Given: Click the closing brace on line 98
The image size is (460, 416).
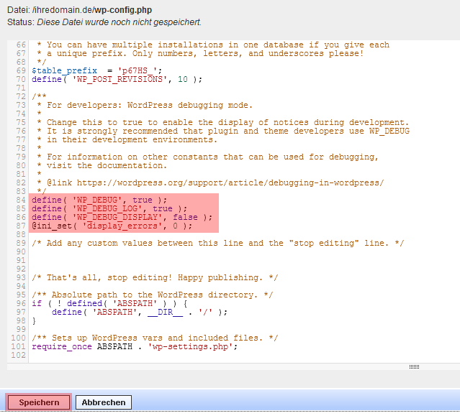Looking at the screenshot, I should point(34,320).
